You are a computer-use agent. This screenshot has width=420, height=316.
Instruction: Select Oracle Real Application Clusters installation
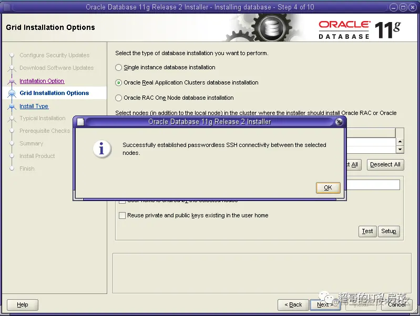(118, 83)
